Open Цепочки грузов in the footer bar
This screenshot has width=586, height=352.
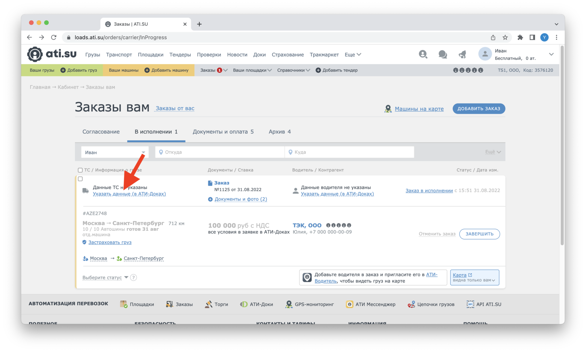[431, 304]
